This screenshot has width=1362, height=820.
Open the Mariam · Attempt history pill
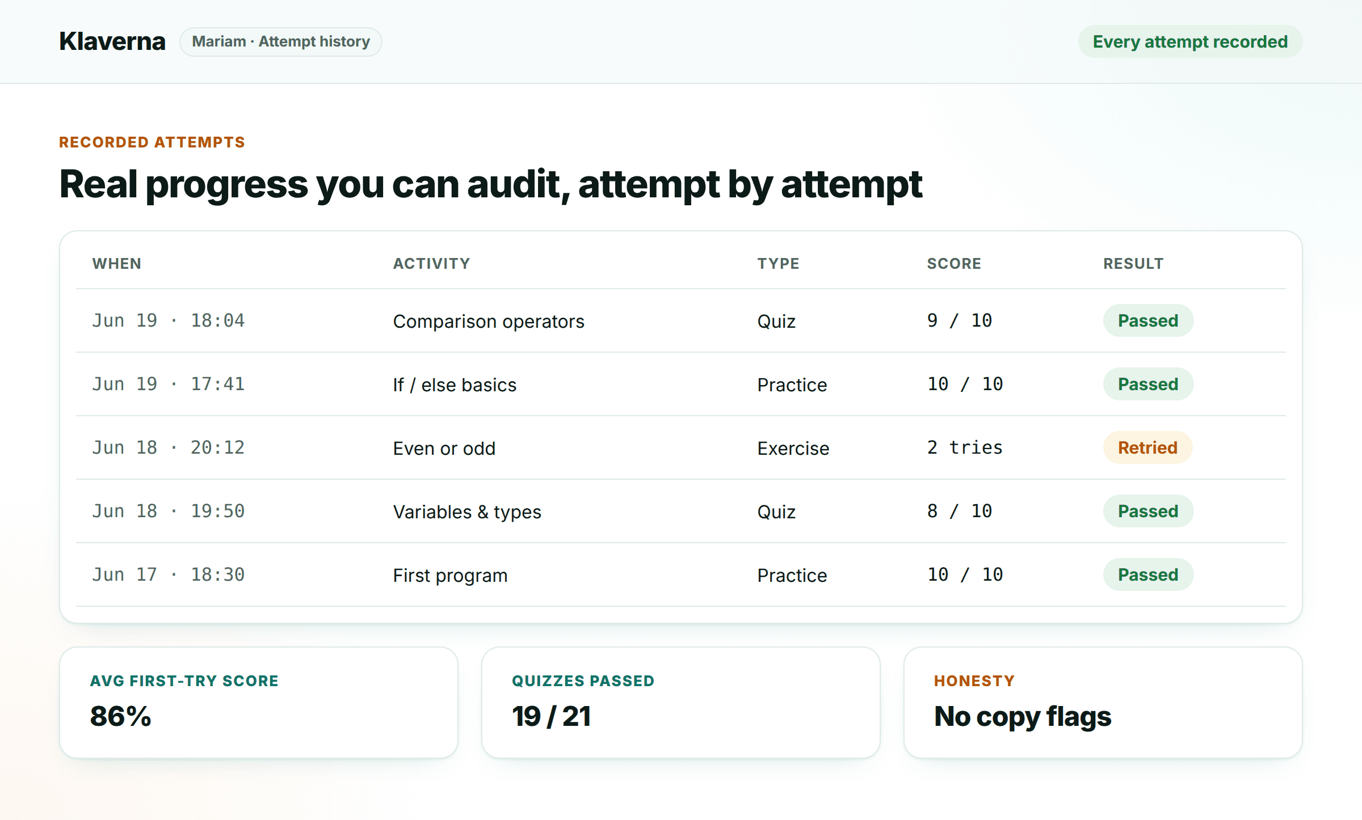coord(281,41)
